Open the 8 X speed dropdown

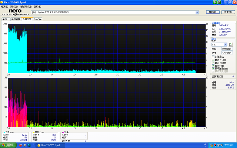click(226, 44)
